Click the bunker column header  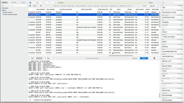click(147, 9)
